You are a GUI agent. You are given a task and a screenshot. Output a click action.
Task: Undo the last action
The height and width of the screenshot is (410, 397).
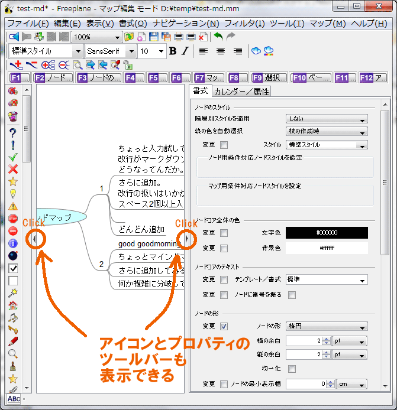click(x=218, y=36)
